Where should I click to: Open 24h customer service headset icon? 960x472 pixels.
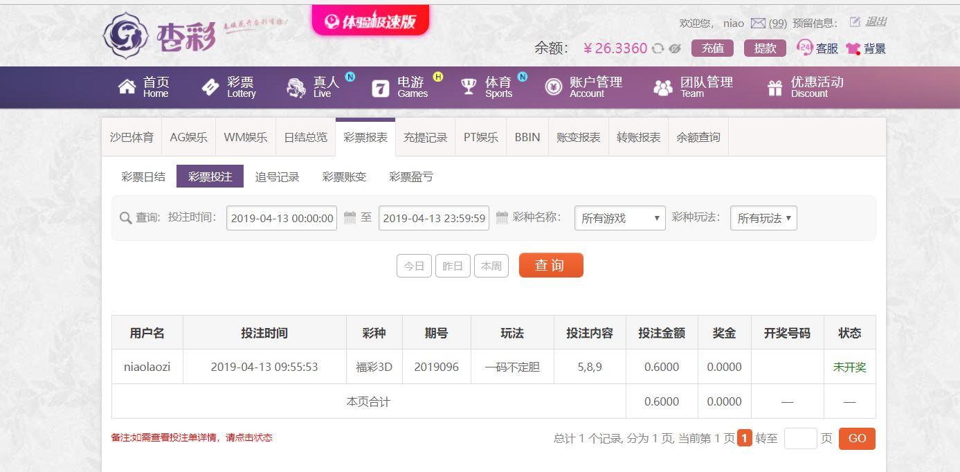[804, 47]
